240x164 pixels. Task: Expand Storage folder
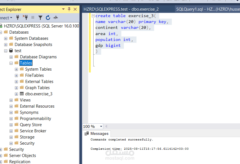(11, 137)
